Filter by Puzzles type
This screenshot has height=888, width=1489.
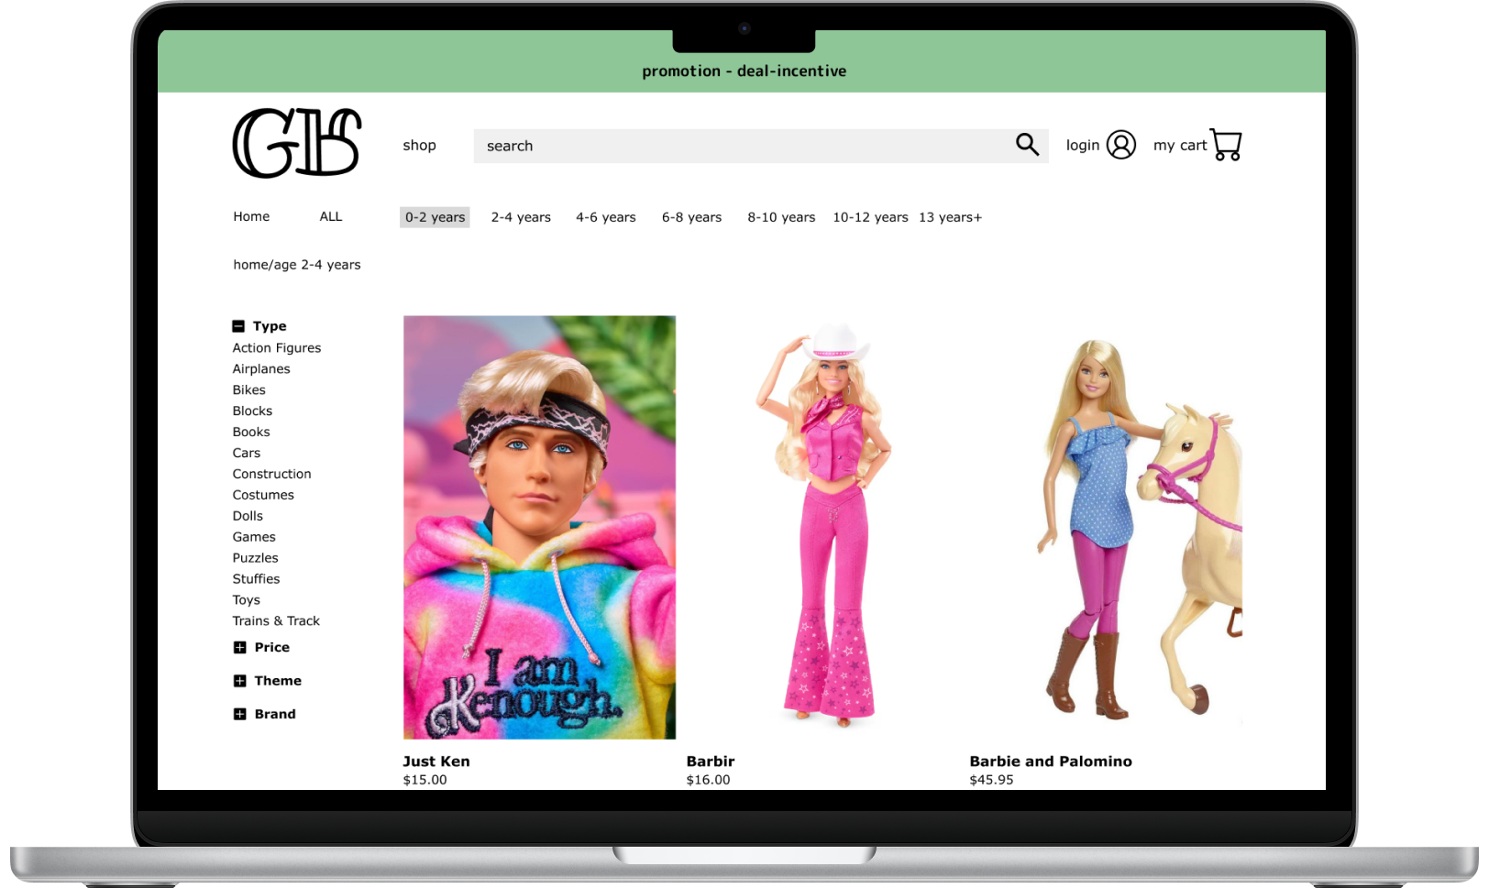(255, 559)
